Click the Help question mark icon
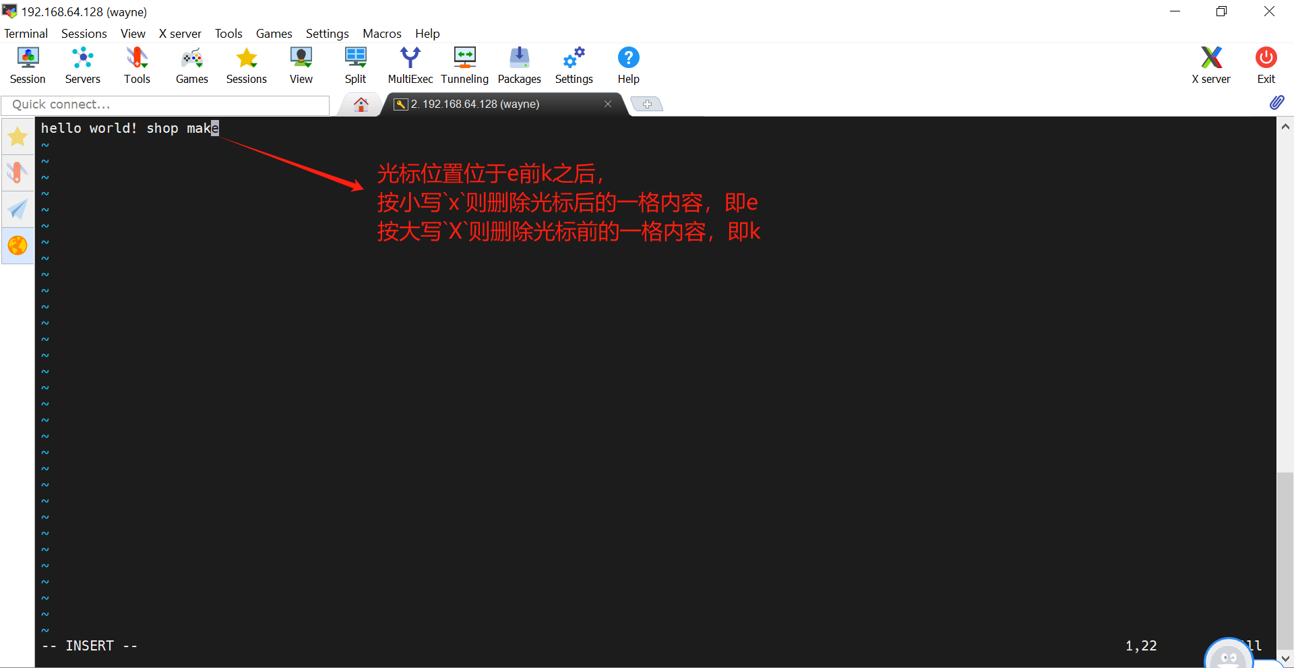Image resolution: width=1294 pixels, height=668 pixels. 629,65
